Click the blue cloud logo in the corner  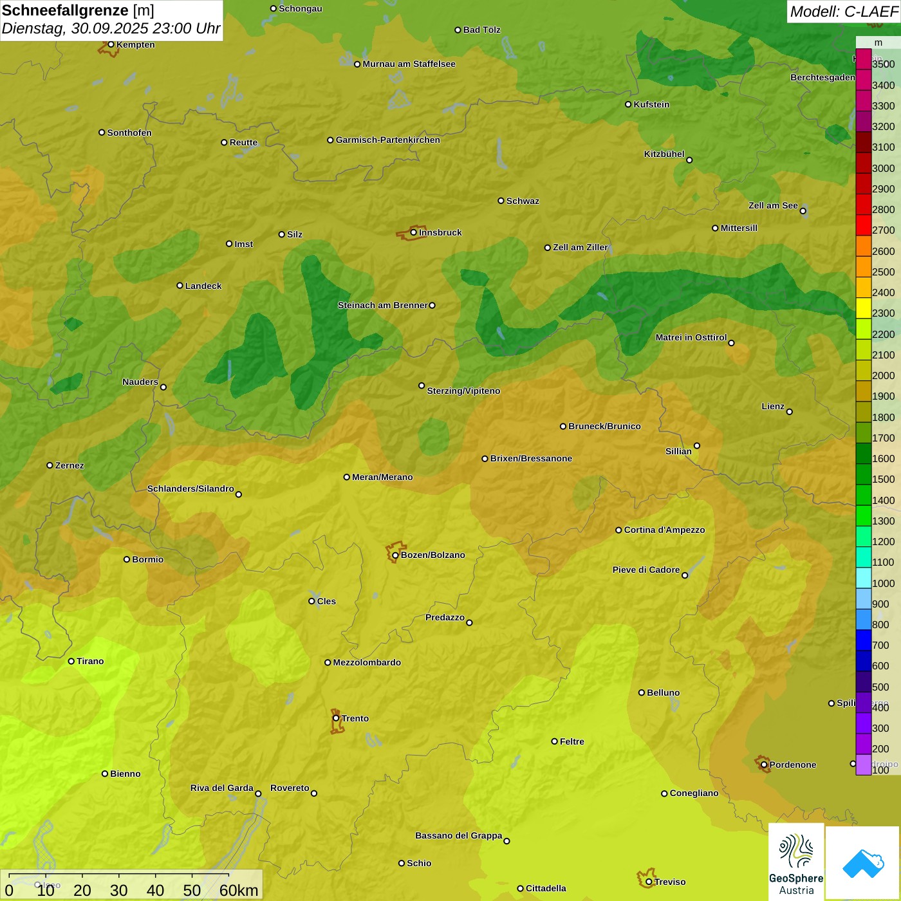pos(863,863)
